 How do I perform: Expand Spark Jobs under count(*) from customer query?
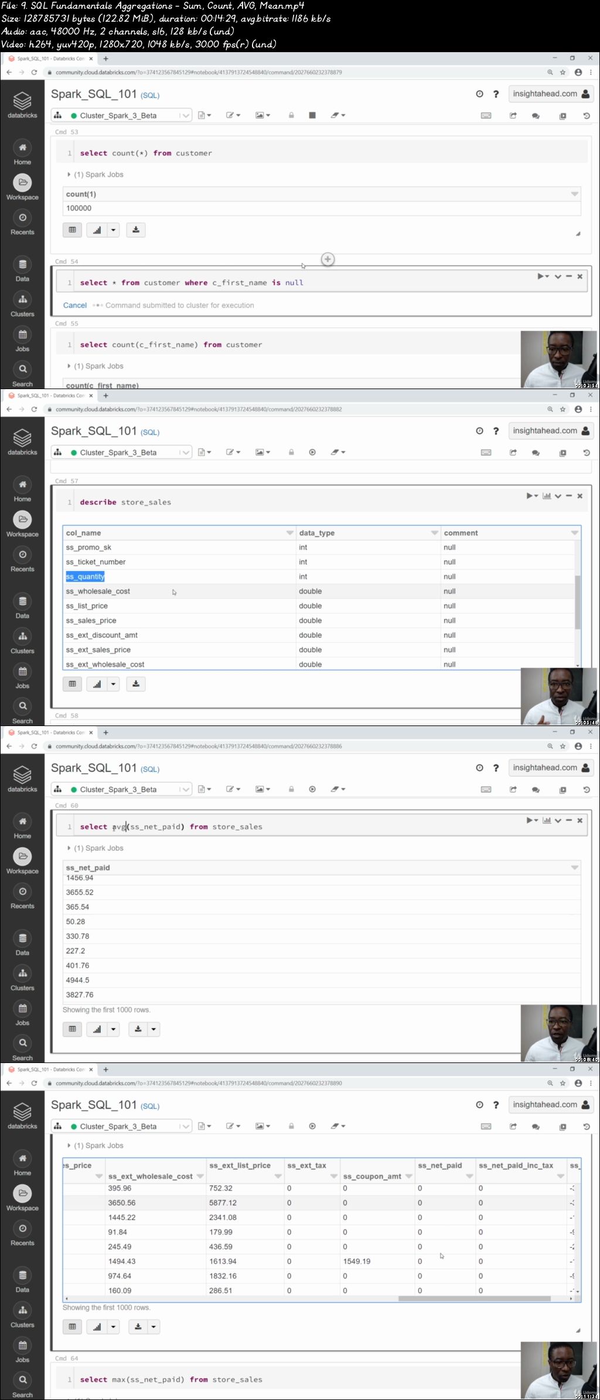(96, 175)
